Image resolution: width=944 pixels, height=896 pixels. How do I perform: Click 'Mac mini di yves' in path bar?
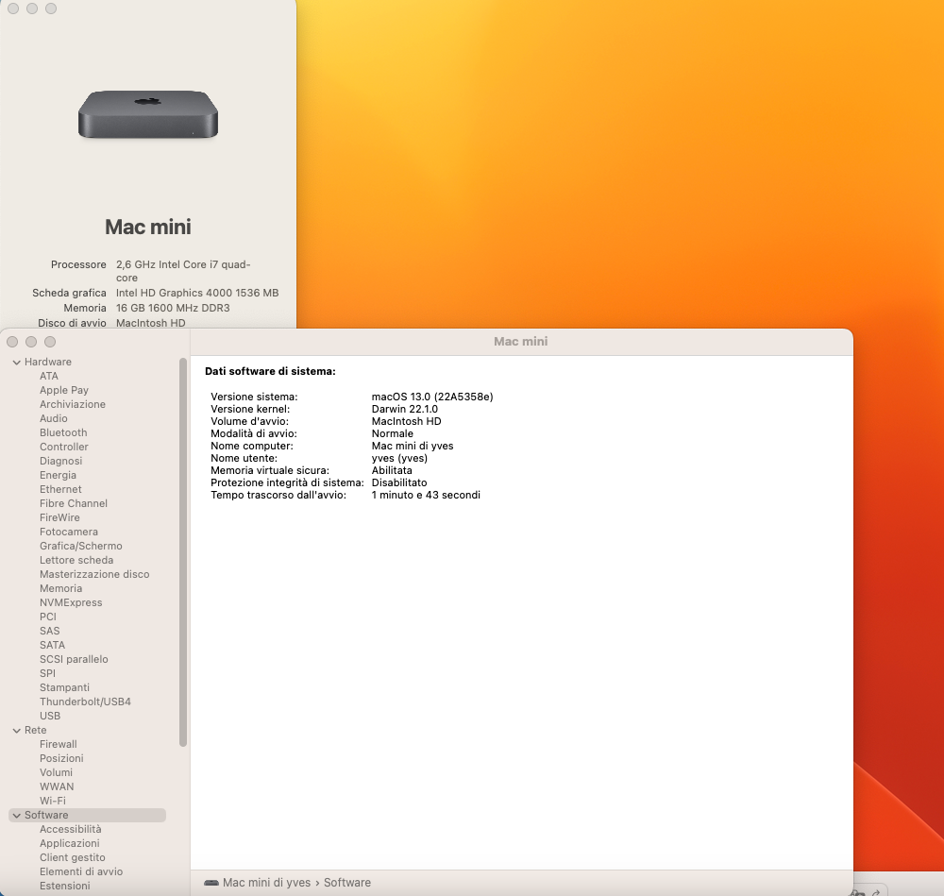click(x=267, y=883)
